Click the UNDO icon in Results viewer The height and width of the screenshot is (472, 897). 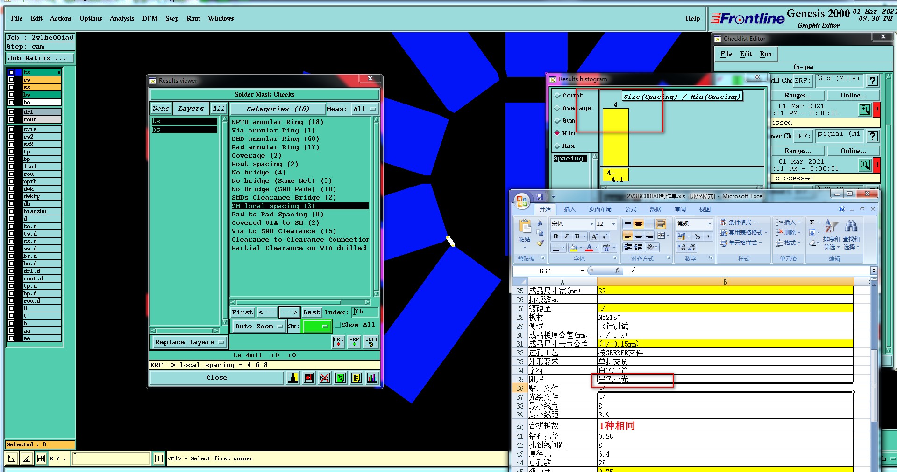point(371,342)
